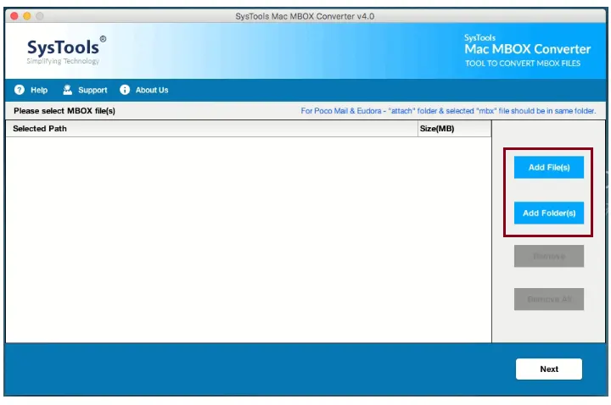Click the SysTools logo in the banner
The image size is (611, 405).
click(66, 50)
